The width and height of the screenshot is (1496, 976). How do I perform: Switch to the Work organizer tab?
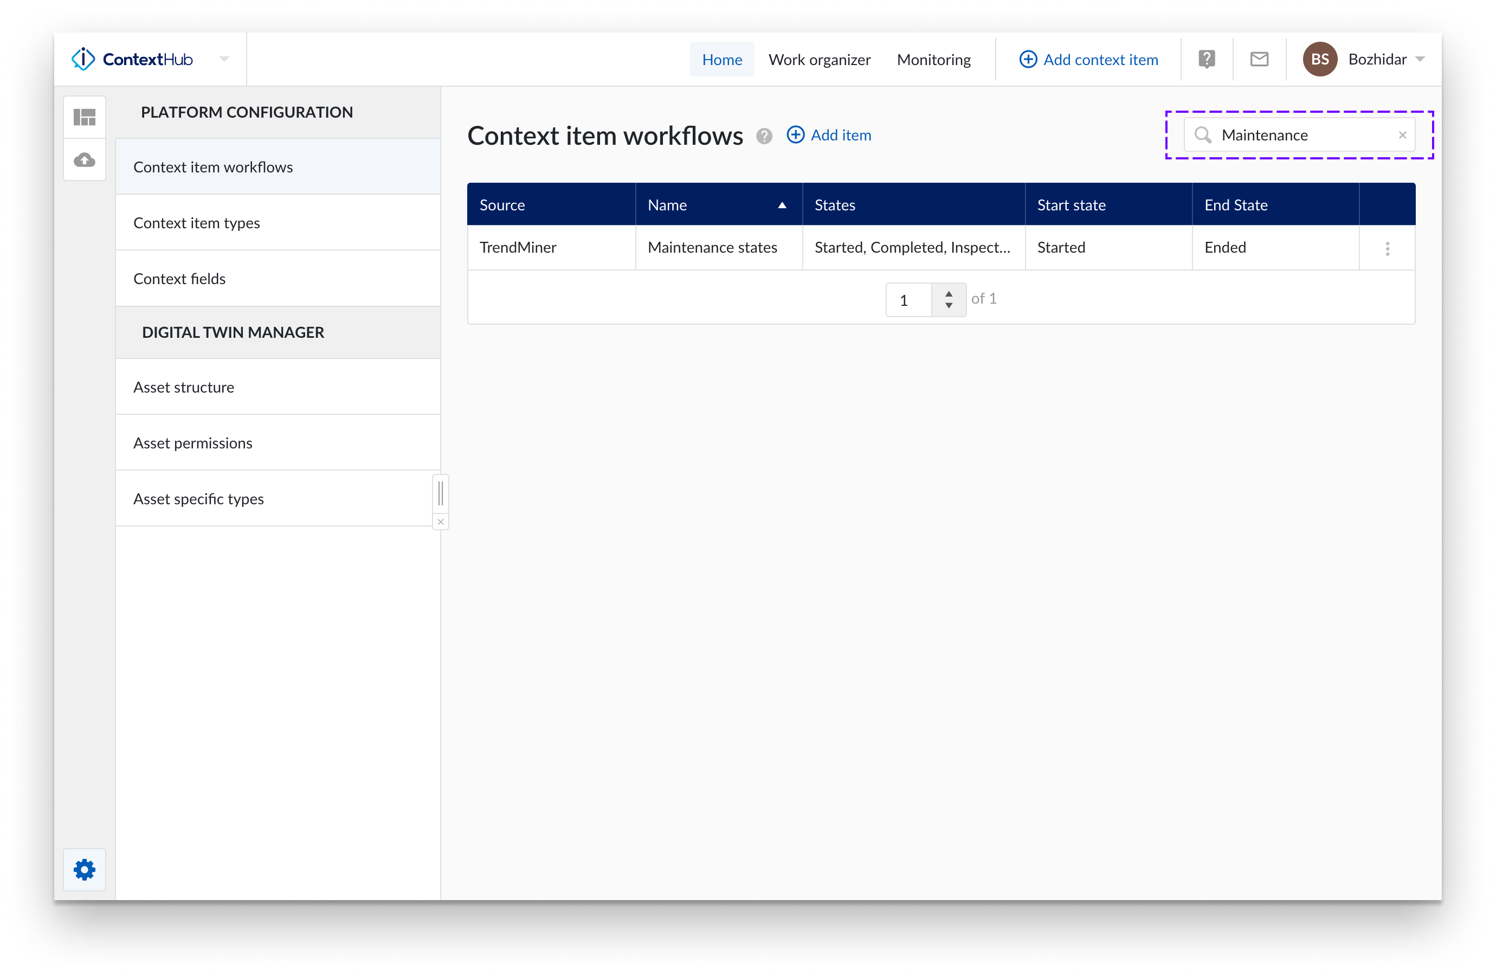pyautogui.click(x=819, y=59)
